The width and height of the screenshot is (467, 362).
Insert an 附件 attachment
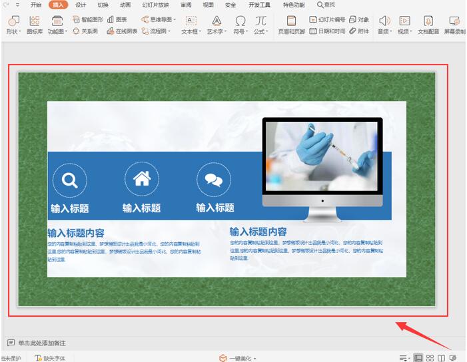click(x=359, y=31)
